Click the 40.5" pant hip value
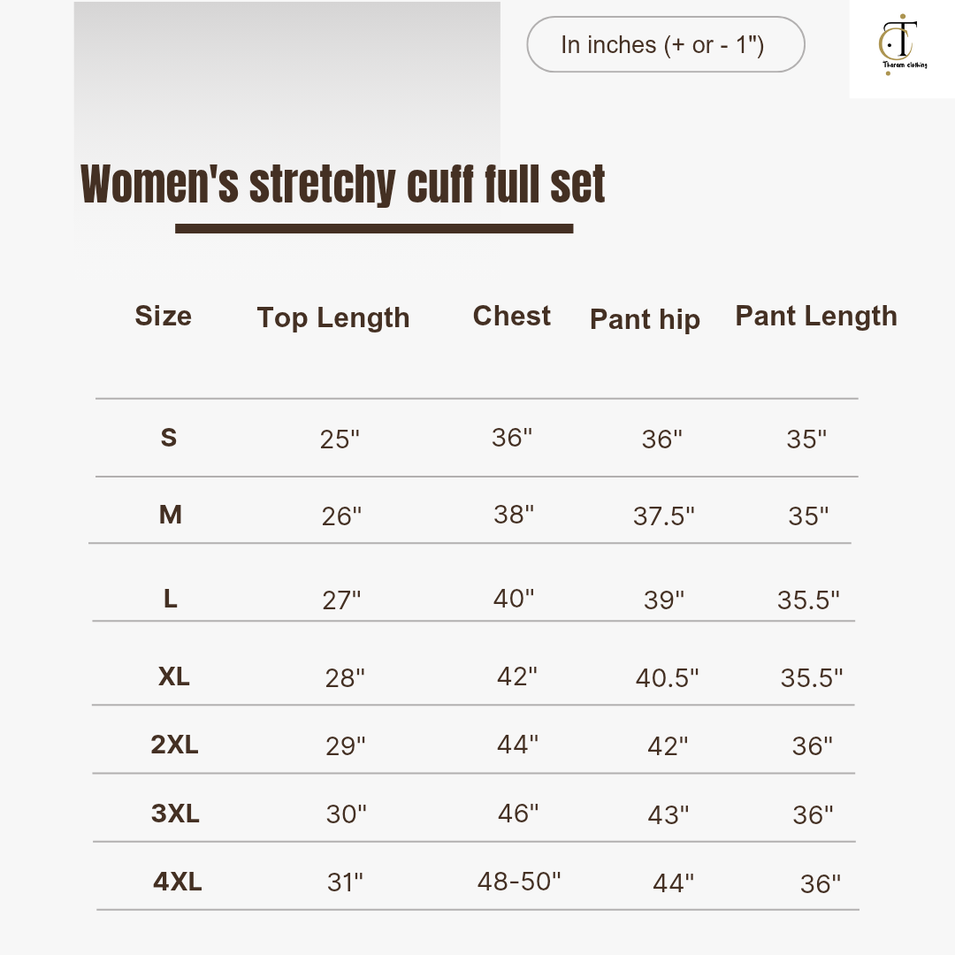Viewport: 955px width, 955px height. click(x=667, y=678)
